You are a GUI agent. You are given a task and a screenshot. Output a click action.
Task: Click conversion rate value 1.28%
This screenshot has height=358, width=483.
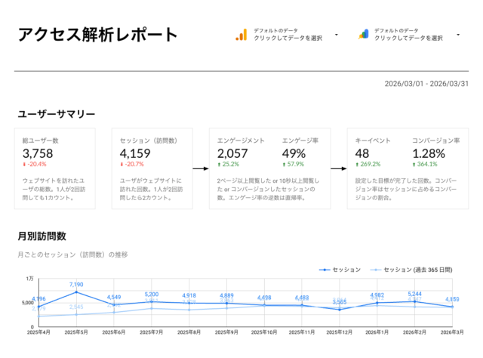[429, 153]
